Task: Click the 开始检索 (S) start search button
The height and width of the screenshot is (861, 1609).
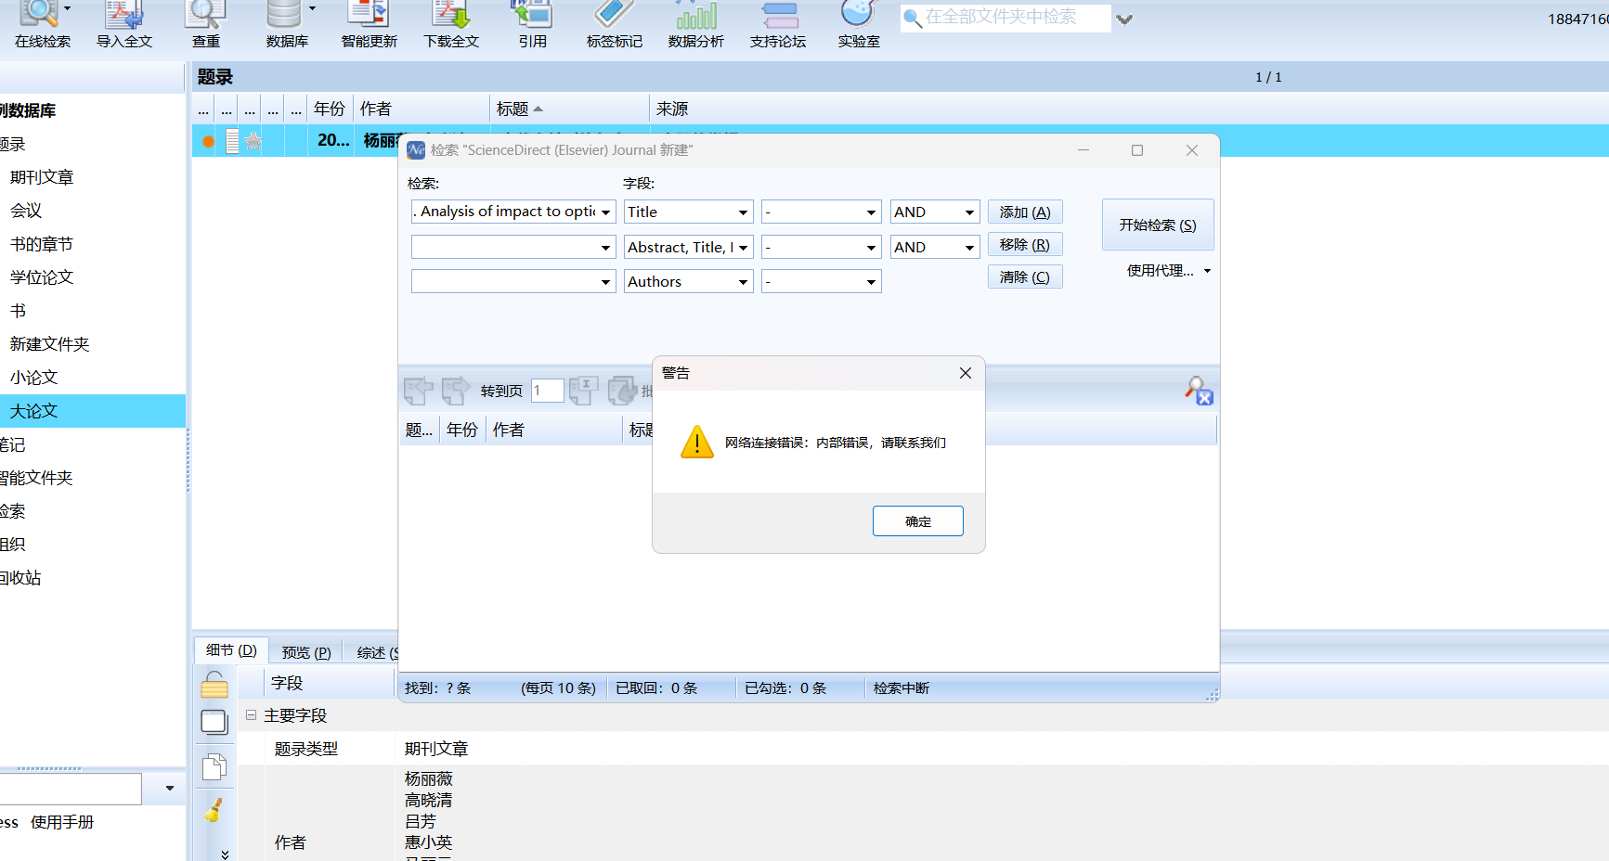Action: [x=1158, y=225]
